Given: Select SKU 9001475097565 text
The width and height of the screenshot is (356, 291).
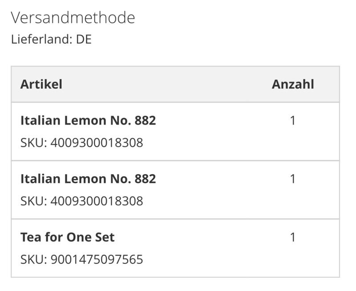Looking at the screenshot, I should click(82, 260).
